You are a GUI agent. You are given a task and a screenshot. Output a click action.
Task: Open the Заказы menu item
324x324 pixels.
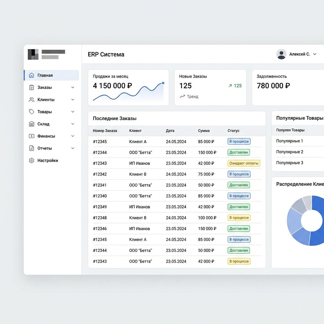[x=52, y=87]
